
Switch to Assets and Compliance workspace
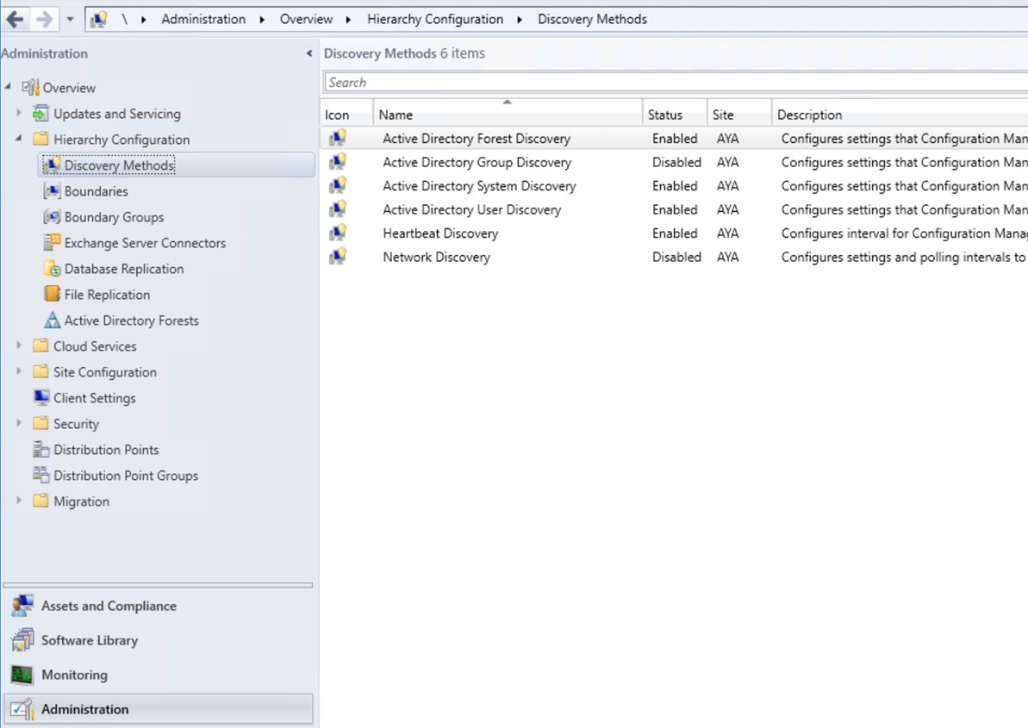pos(158,607)
